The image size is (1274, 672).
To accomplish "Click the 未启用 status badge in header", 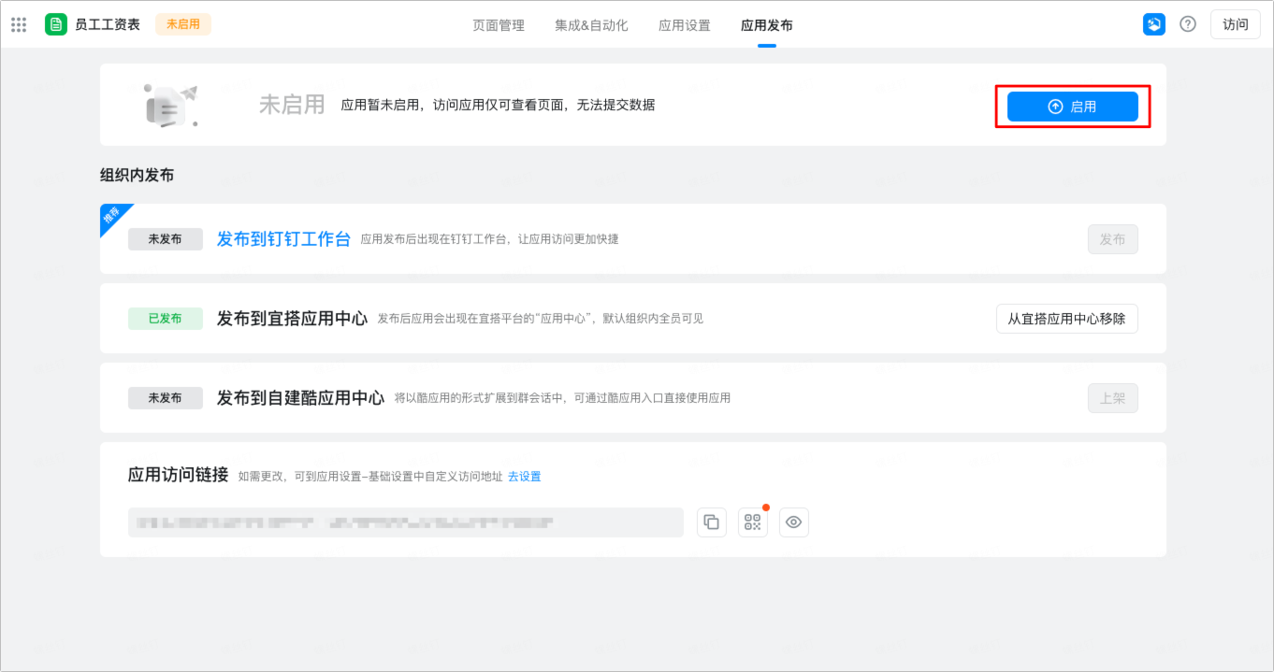I will coord(183,24).
